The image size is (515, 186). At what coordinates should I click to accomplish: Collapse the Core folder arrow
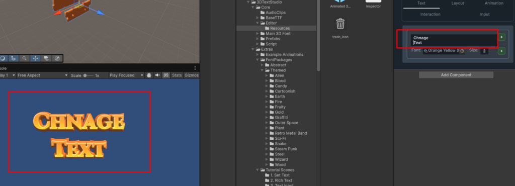(253, 7)
